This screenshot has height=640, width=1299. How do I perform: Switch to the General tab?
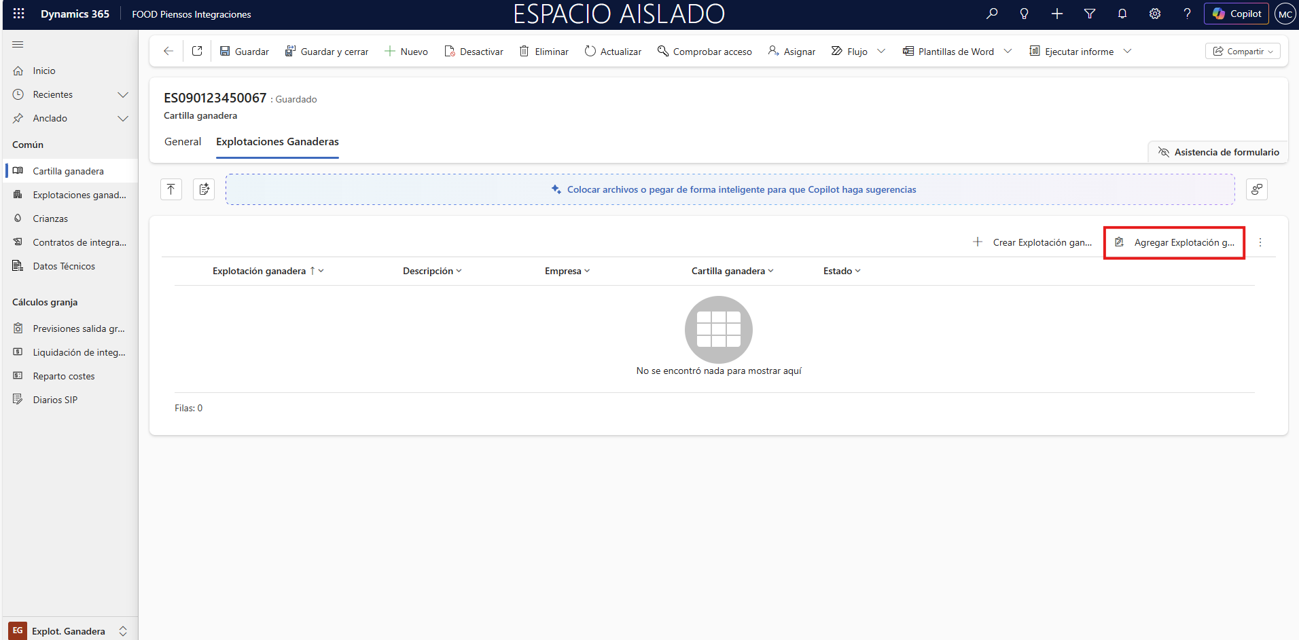click(183, 142)
